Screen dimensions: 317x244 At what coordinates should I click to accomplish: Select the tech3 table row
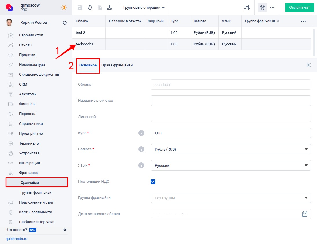[x=192, y=33]
